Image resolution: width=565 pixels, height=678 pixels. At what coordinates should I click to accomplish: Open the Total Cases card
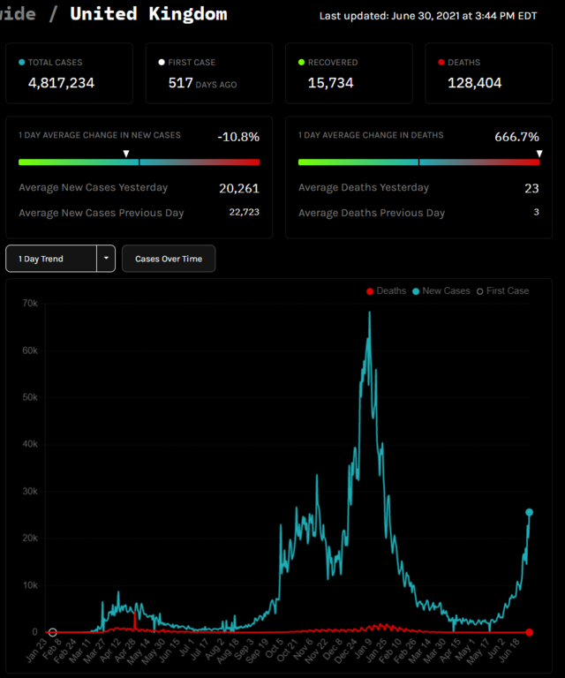click(x=69, y=73)
